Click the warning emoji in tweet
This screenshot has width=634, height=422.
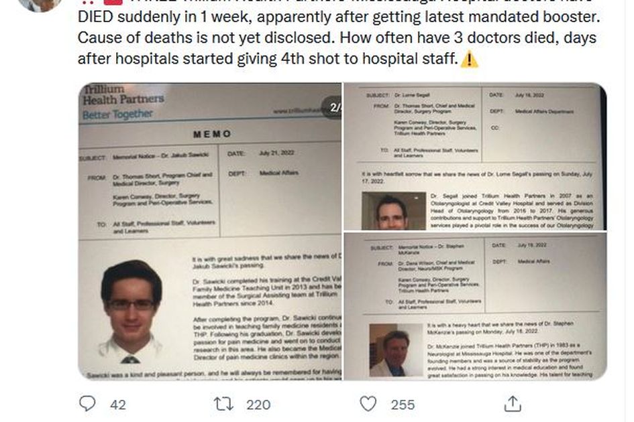click(x=470, y=60)
